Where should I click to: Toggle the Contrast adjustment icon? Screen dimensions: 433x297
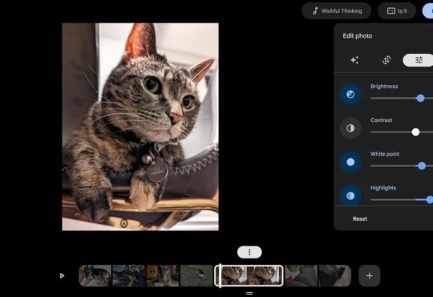click(x=350, y=128)
